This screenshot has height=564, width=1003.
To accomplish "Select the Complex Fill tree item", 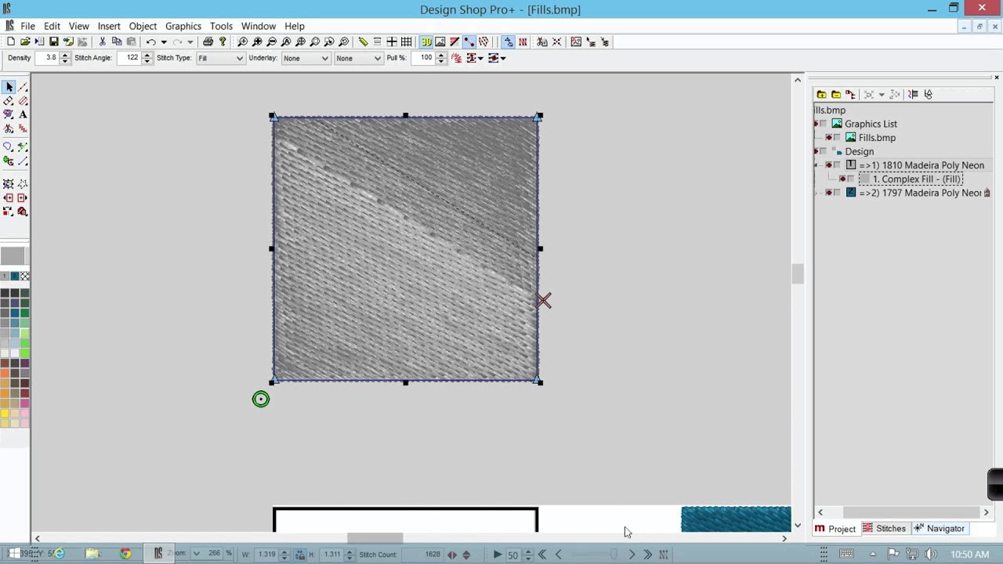I will point(918,179).
